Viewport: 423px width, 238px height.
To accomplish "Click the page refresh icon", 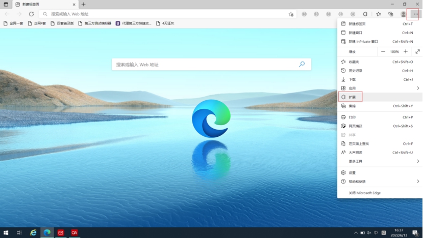I will click(x=32, y=14).
